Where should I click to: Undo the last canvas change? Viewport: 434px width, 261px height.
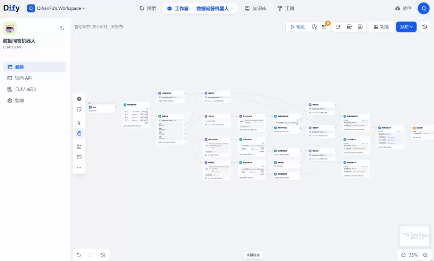(79, 255)
